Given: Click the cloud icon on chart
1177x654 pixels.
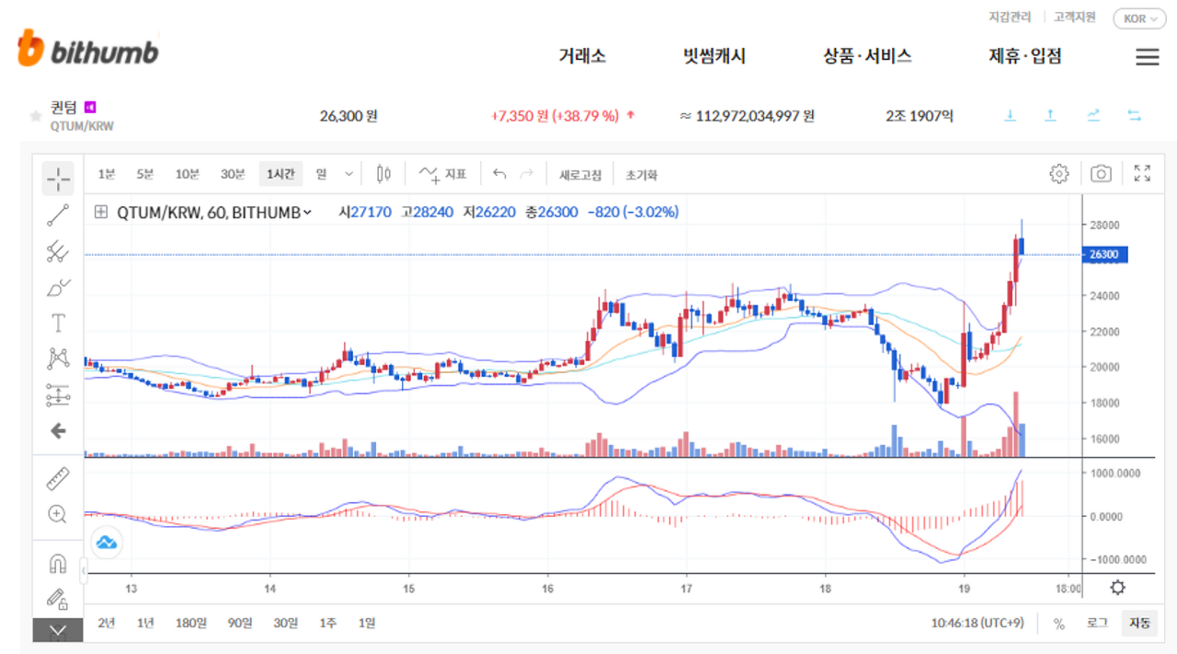Looking at the screenshot, I should point(107,543).
